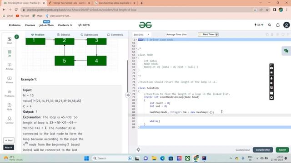Viewport: 291px width, 163px height.
Task: Click the Start Timer button
Action: click(208, 34)
